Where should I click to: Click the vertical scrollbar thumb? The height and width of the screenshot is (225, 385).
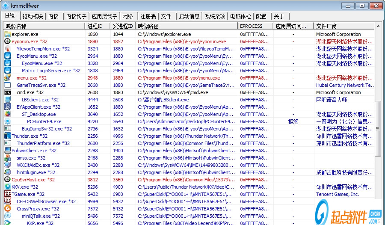pyautogui.click(x=378, y=128)
